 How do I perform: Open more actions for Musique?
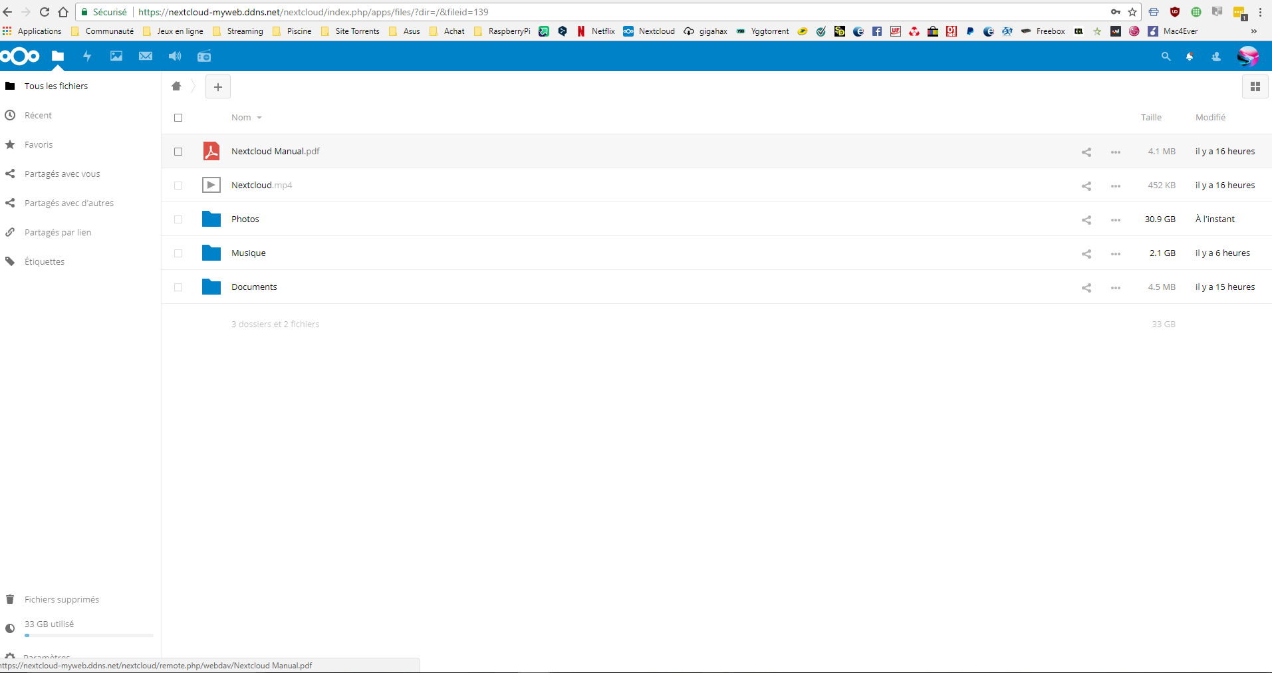tap(1116, 254)
